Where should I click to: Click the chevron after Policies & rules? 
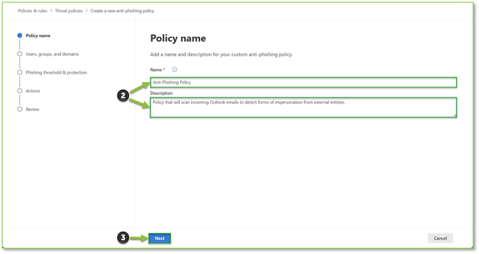click(51, 10)
